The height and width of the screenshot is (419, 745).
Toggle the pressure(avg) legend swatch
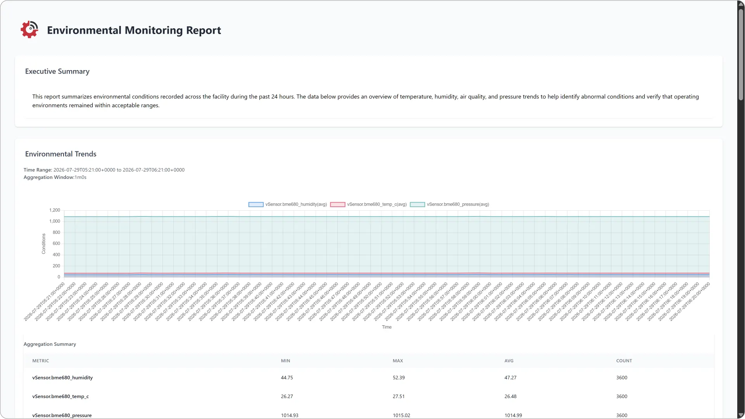point(417,204)
